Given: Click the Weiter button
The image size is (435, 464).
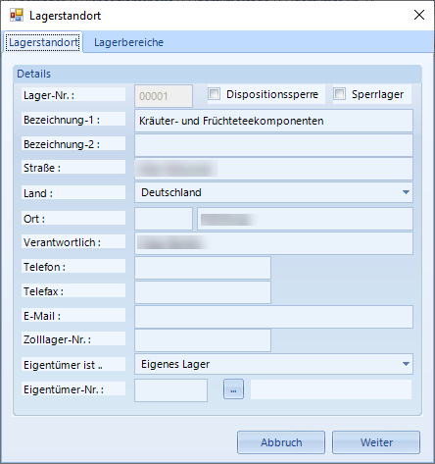Looking at the screenshot, I should coord(376,442).
